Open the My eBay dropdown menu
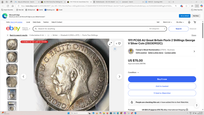 click(x=180, y=22)
